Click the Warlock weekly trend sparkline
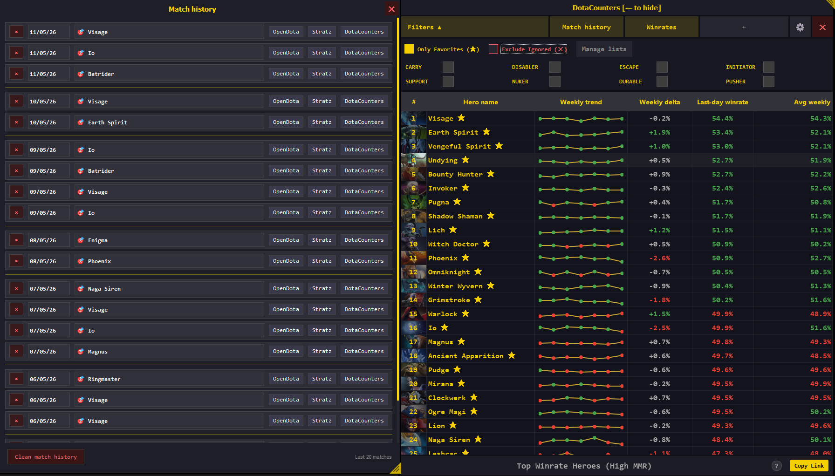This screenshot has height=476, width=835. (x=581, y=314)
